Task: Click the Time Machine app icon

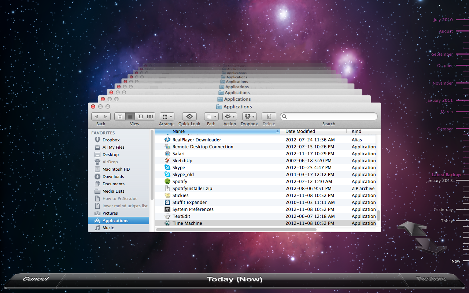Action: click(x=167, y=223)
